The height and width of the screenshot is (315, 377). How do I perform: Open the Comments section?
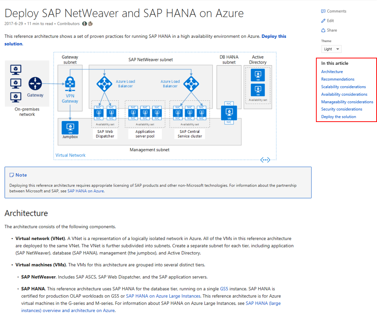[334, 11]
